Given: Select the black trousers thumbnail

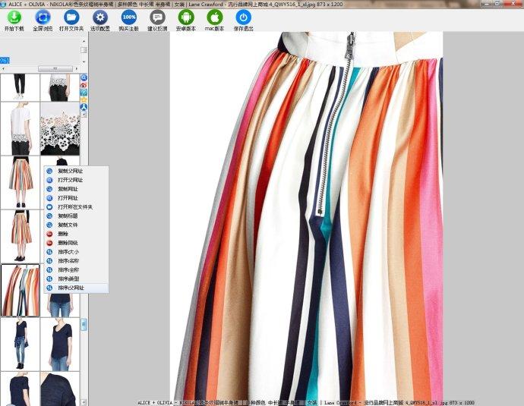Looking at the screenshot, I should [20, 87].
